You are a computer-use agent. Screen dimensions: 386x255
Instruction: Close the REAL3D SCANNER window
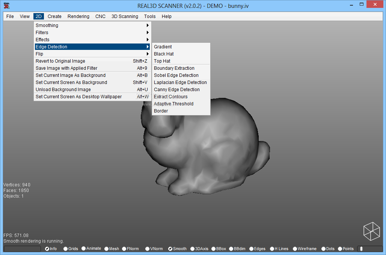pos(375,4)
